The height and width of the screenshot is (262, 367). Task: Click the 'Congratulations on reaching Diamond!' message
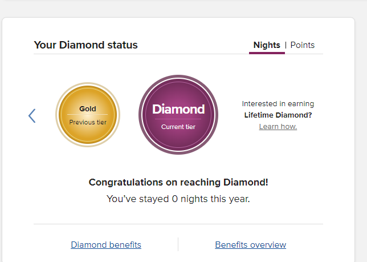[178, 183]
